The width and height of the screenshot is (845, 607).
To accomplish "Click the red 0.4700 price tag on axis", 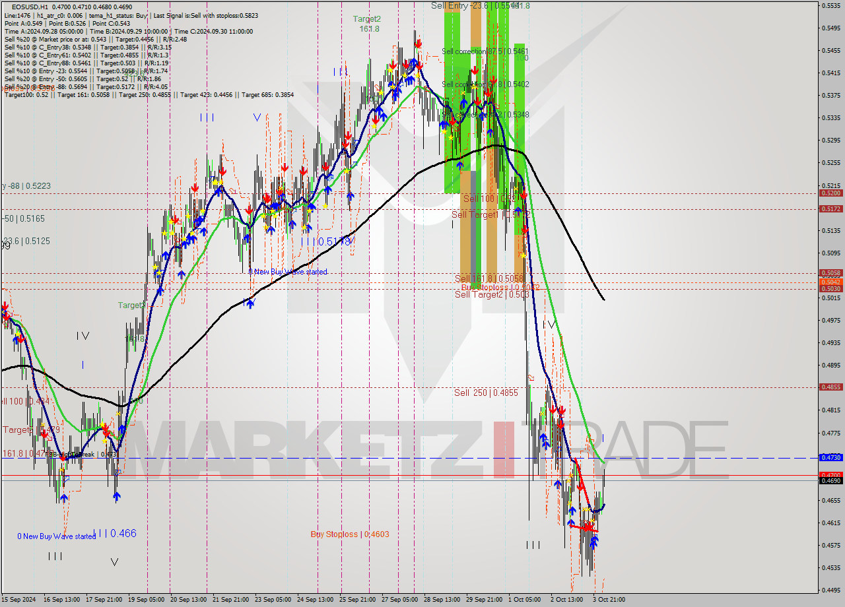I will (830, 474).
